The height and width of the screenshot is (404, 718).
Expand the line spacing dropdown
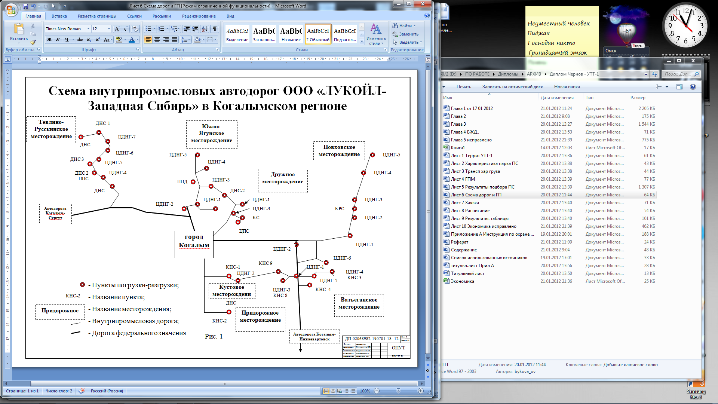188,40
